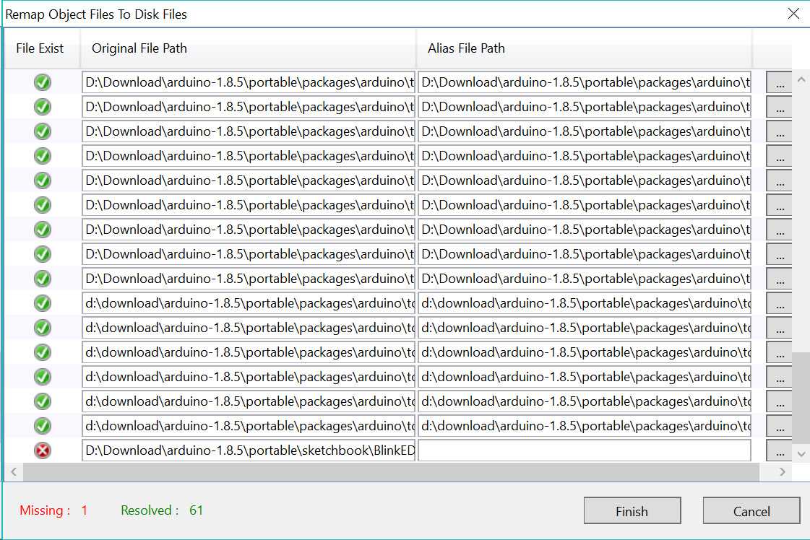Click the green check icon on the tenth row
The height and width of the screenshot is (540, 810).
(x=42, y=303)
